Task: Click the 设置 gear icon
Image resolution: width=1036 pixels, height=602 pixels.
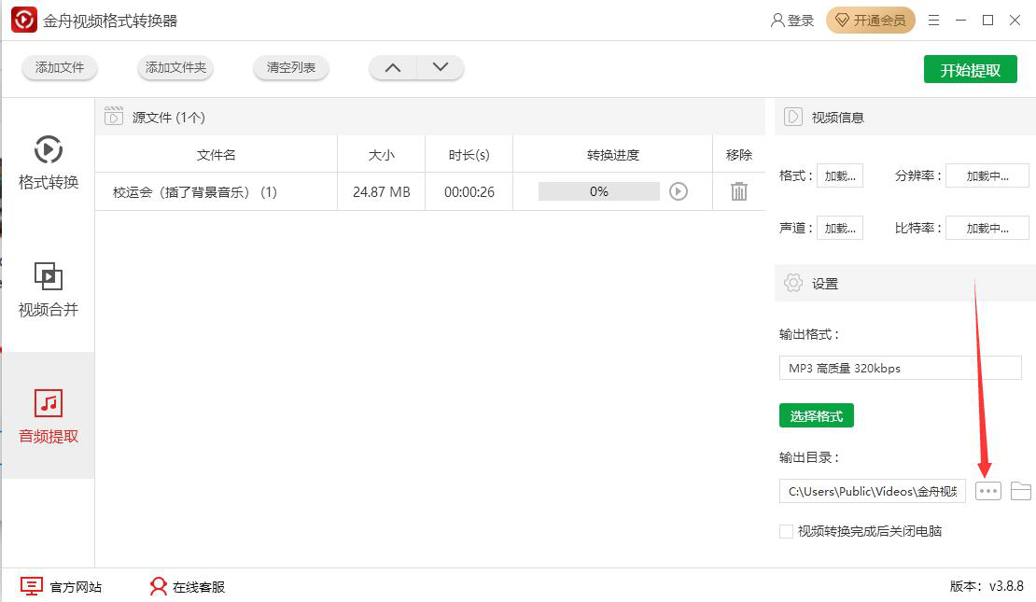Action: [792, 284]
